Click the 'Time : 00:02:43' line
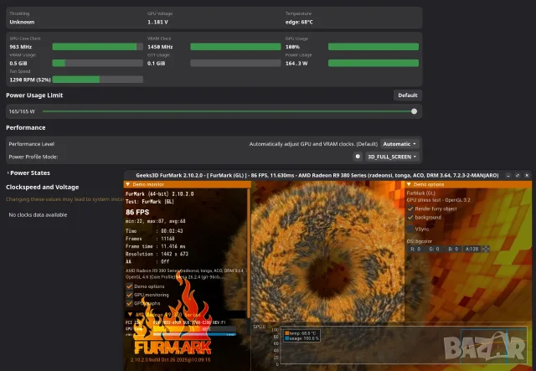Image resolution: width=536 pixels, height=371 pixels. [x=154, y=231]
